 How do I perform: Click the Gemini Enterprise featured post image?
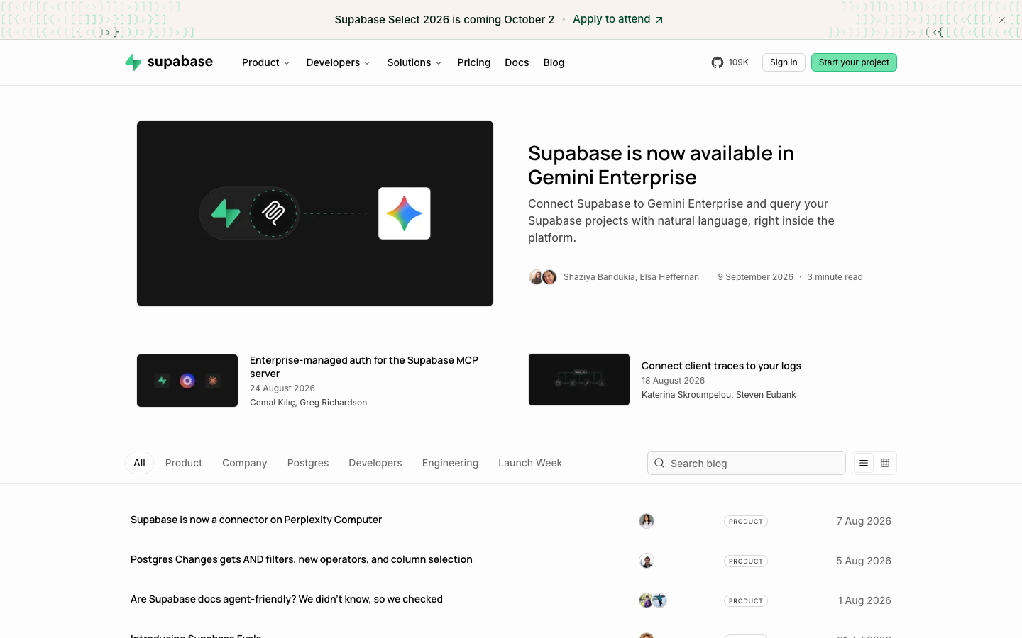[315, 213]
